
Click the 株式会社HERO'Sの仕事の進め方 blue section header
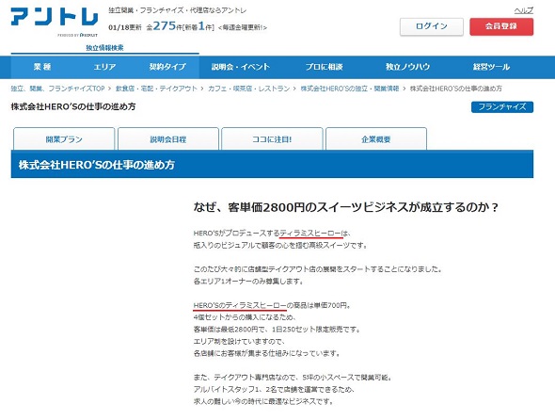272,164
